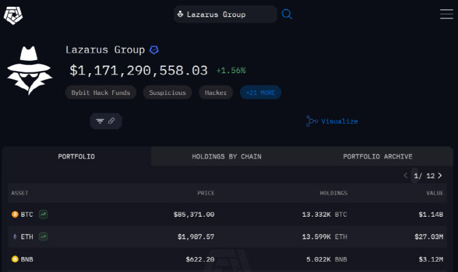Click the blue search magnifier icon
Viewport: 458px width, 272px height.
[287, 14]
